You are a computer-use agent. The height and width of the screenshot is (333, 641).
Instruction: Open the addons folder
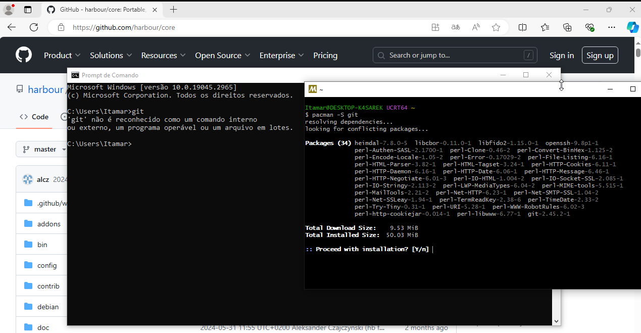(x=48, y=224)
